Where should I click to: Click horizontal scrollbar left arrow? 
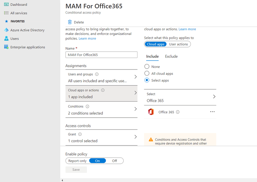[x=62, y=180]
